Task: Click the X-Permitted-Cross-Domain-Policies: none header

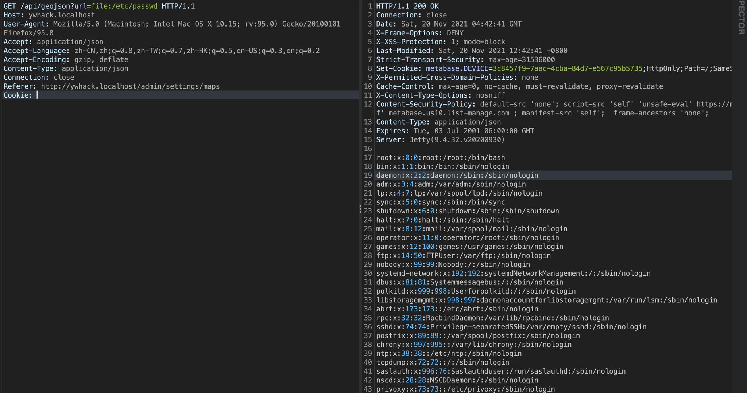Action: click(x=457, y=78)
